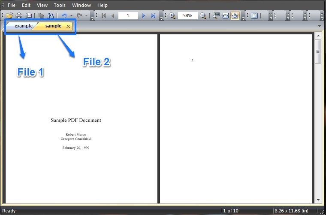Click the page layout icon
This screenshot has width=326, height=215.
pyautogui.click(x=254, y=15)
